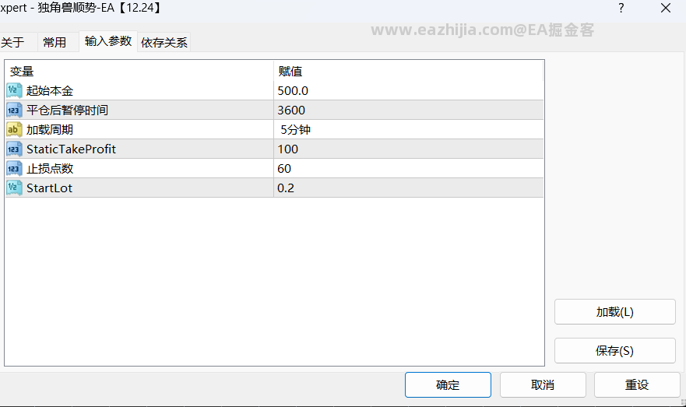The height and width of the screenshot is (407, 686).
Task: Click the 重设 reset button
Action: click(637, 384)
